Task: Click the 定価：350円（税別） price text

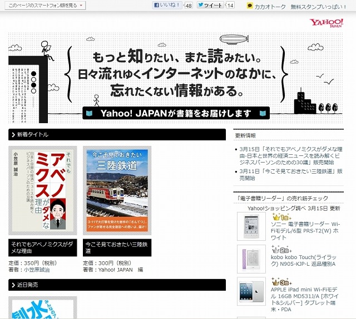Action: (33, 263)
